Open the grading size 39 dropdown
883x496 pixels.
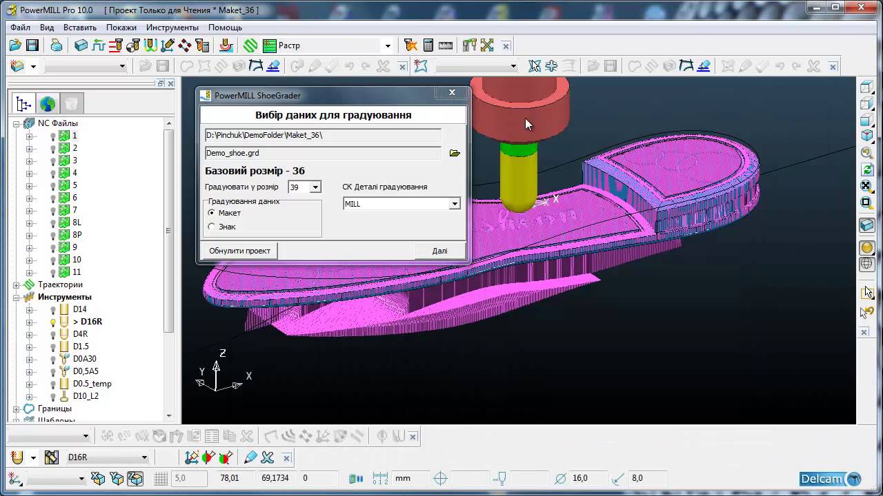pyautogui.click(x=315, y=187)
